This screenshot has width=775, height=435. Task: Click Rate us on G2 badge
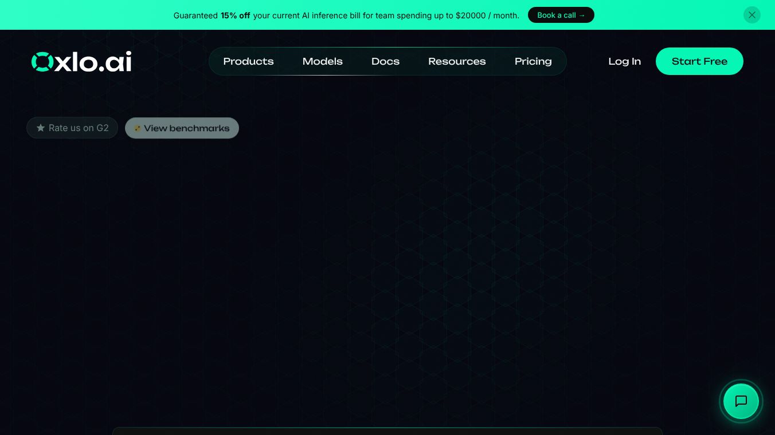coord(72,128)
